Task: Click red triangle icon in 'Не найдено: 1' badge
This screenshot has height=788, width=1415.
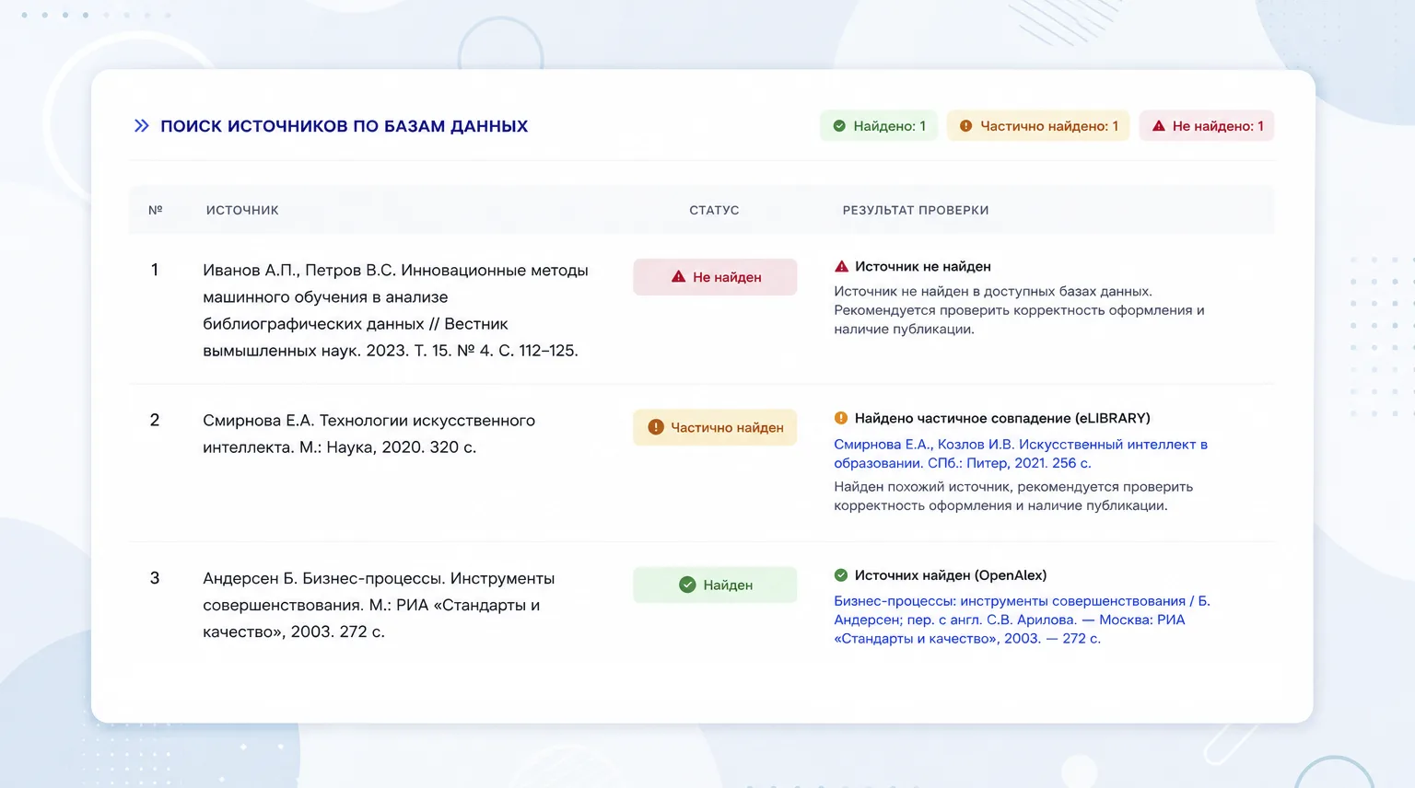Action: 1159,126
